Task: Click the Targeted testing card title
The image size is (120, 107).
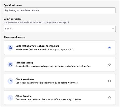Action: [24, 63]
